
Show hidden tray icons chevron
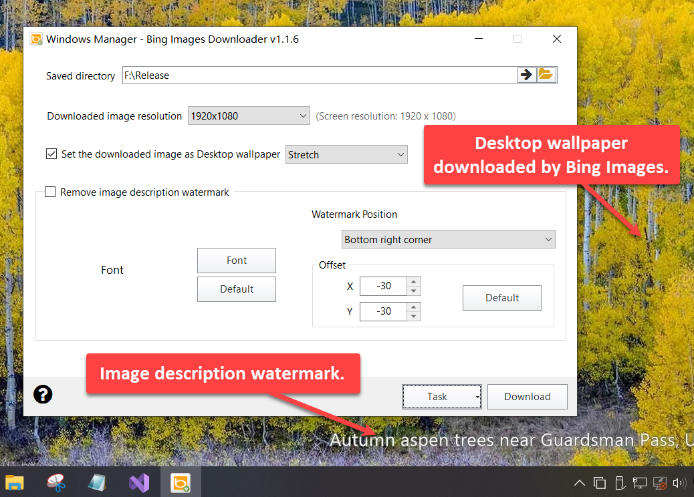(x=580, y=483)
